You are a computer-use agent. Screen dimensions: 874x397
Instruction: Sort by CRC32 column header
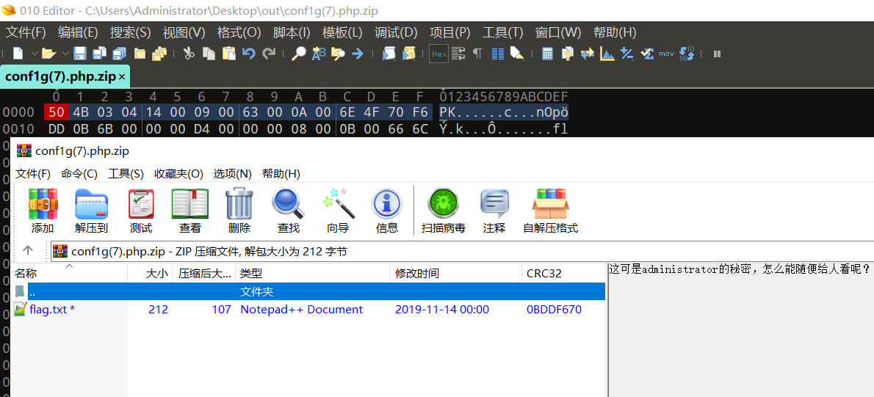tap(563, 274)
